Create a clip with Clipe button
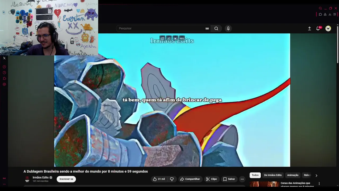 212,179
